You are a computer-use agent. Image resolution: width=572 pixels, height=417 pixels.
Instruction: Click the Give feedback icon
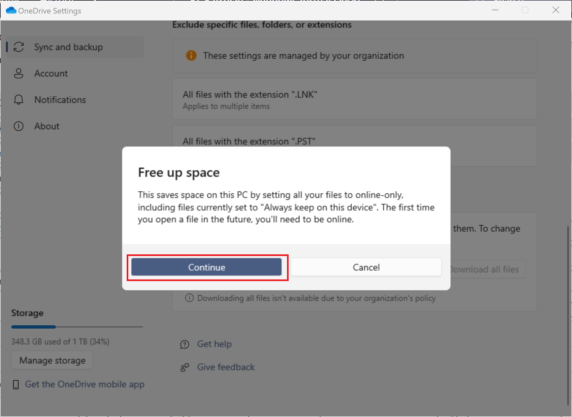click(x=185, y=368)
